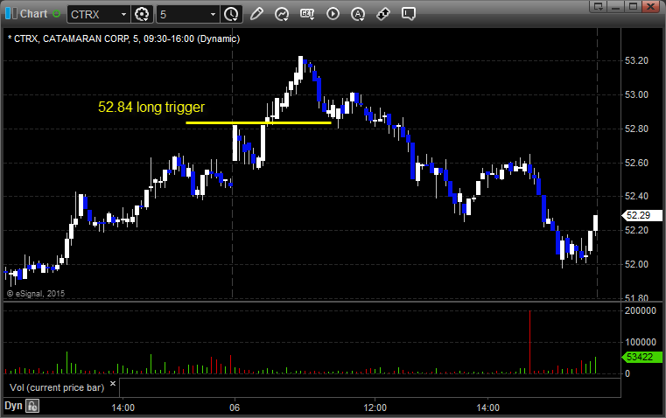Open the chart comment bubble icon
The image size is (666, 418).
(x=408, y=14)
